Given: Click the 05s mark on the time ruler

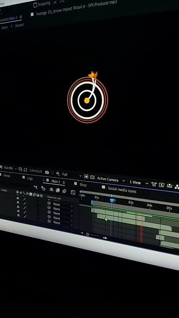Looking at the screenshot, I should pyautogui.click(x=169, y=208).
